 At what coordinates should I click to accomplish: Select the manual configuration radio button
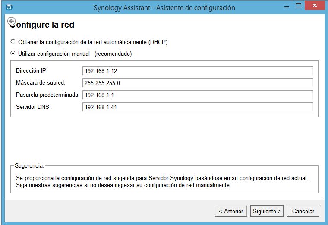coord(13,53)
